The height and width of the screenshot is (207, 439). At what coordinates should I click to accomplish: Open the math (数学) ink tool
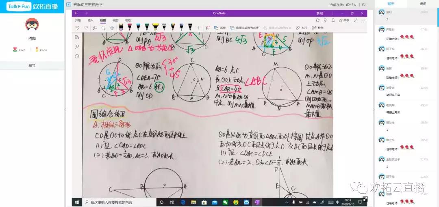coord(318,28)
